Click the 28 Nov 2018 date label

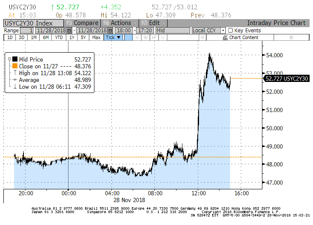click(129, 200)
